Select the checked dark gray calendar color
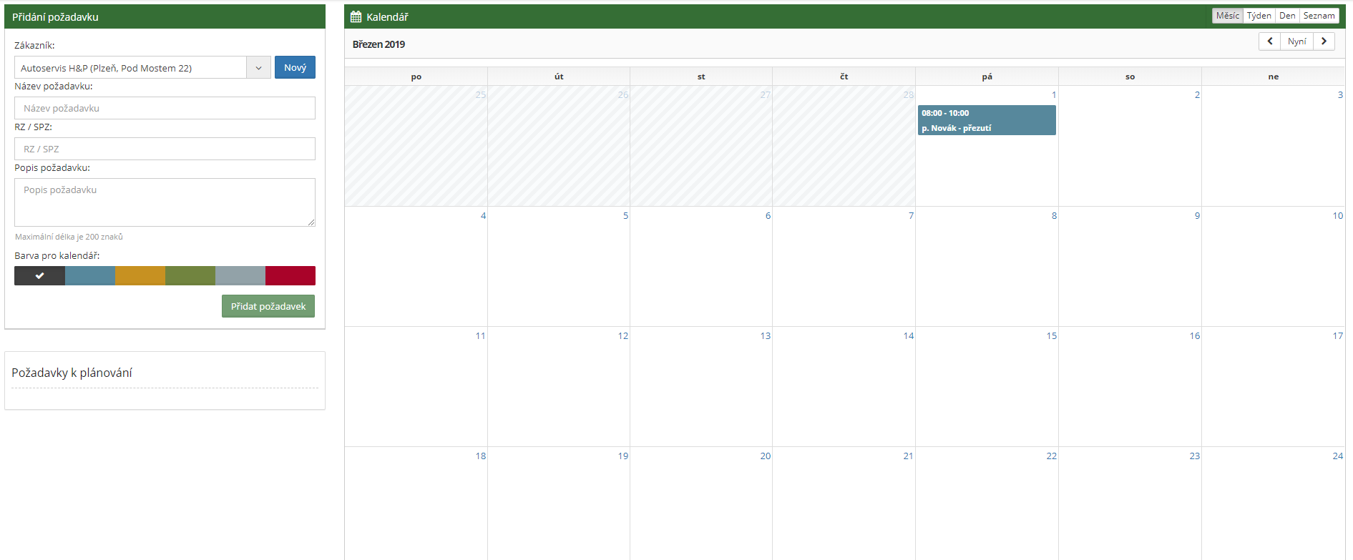Viewport: 1353px width, 560px height. pyautogui.click(x=39, y=275)
